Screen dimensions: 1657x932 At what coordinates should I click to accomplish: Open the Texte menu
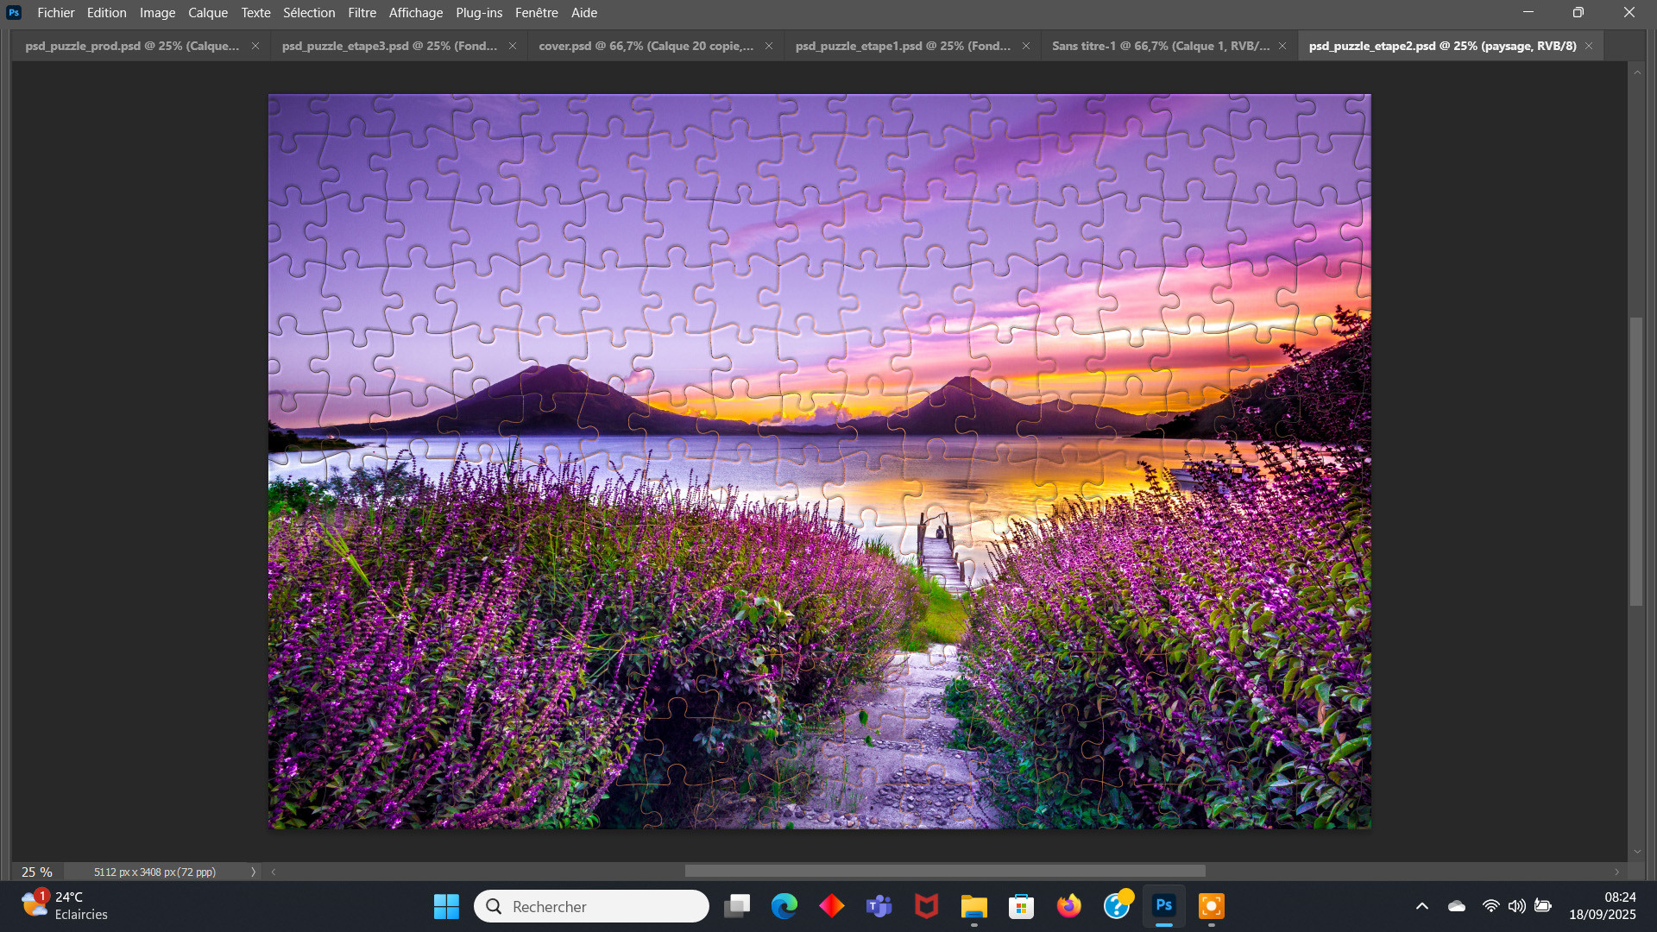point(255,13)
